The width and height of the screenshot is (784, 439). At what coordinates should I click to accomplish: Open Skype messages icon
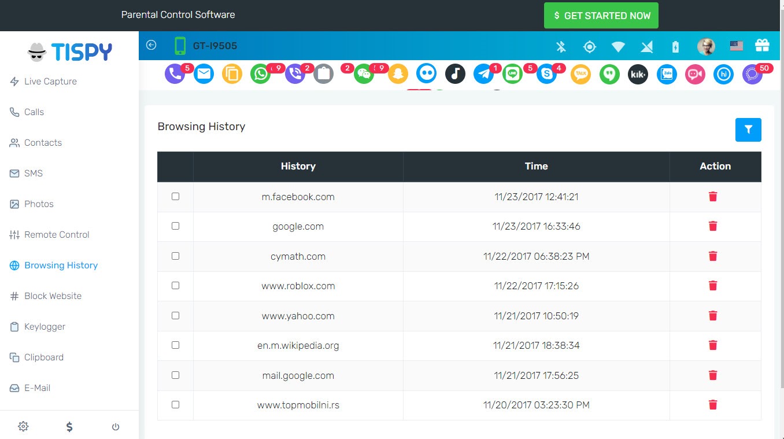pos(546,74)
